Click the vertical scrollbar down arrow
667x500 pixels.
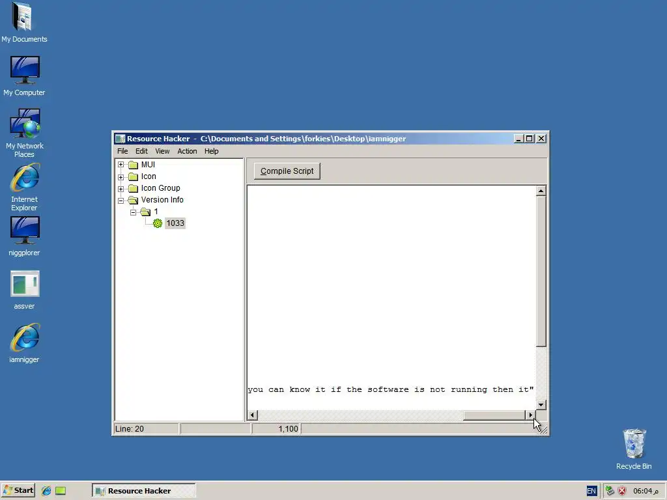click(x=541, y=405)
